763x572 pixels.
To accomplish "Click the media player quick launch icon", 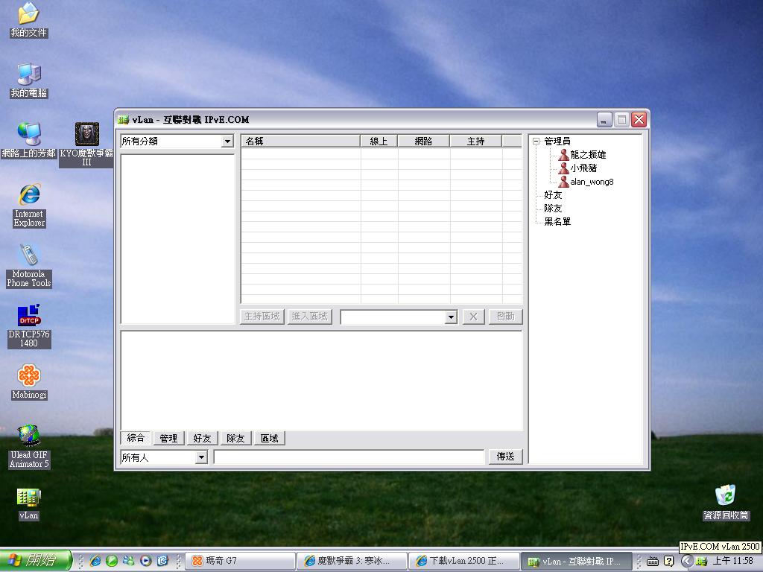I will pyautogui.click(x=145, y=561).
